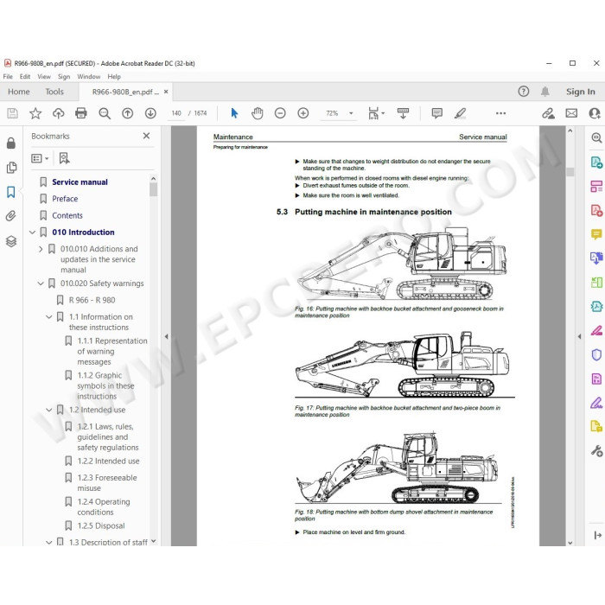The image size is (605, 605).
Task: Collapse the right pane at bottom arrow
Action: coord(597,535)
